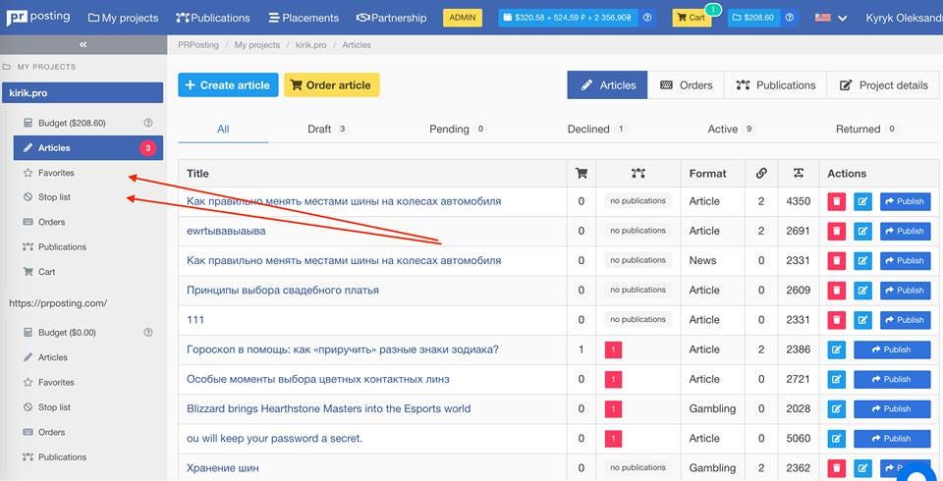Publish the 'Особые моменты выбора' article
Image resolution: width=943 pixels, height=481 pixels.
892,379
